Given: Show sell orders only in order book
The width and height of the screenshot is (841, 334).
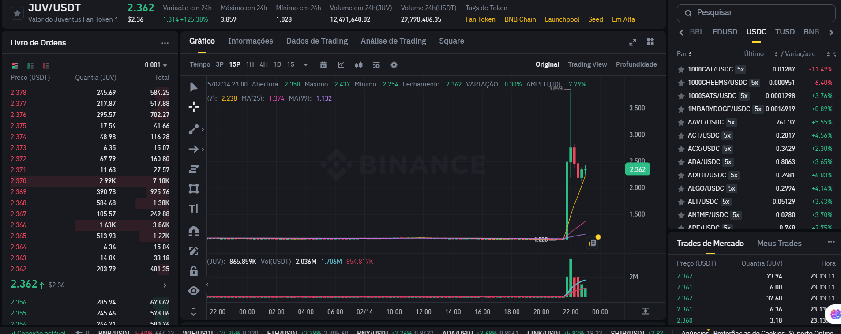Looking at the screenshot, I should [46, 65].
